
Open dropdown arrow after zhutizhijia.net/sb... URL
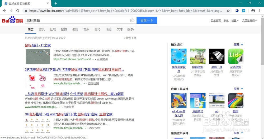tap(84, 84)
